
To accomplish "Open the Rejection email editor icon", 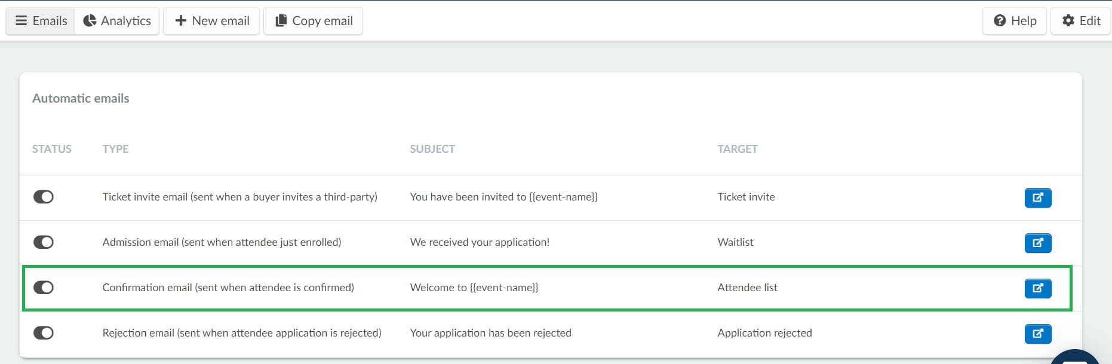I will point(1038,334).
